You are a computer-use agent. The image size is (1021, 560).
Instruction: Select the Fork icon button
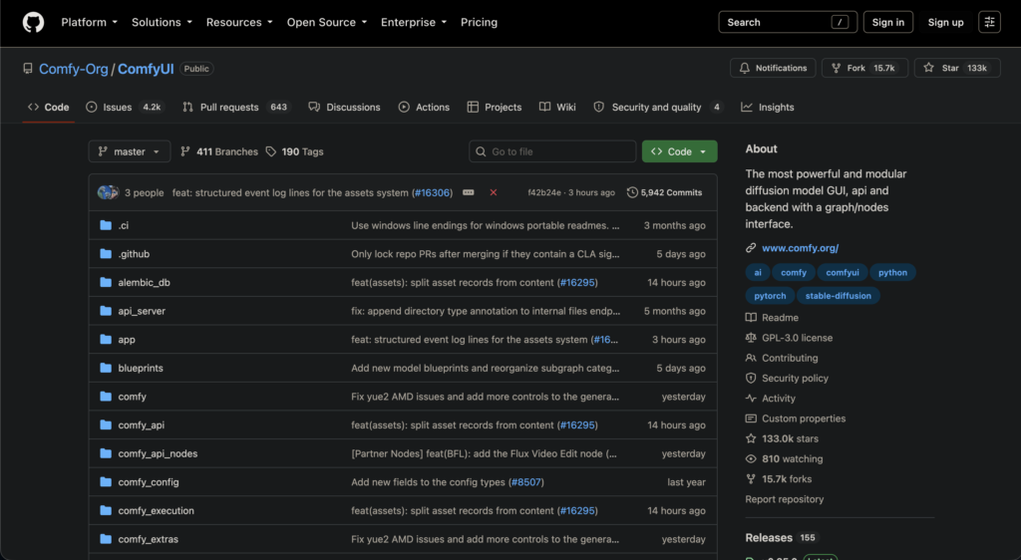(837, 68)
